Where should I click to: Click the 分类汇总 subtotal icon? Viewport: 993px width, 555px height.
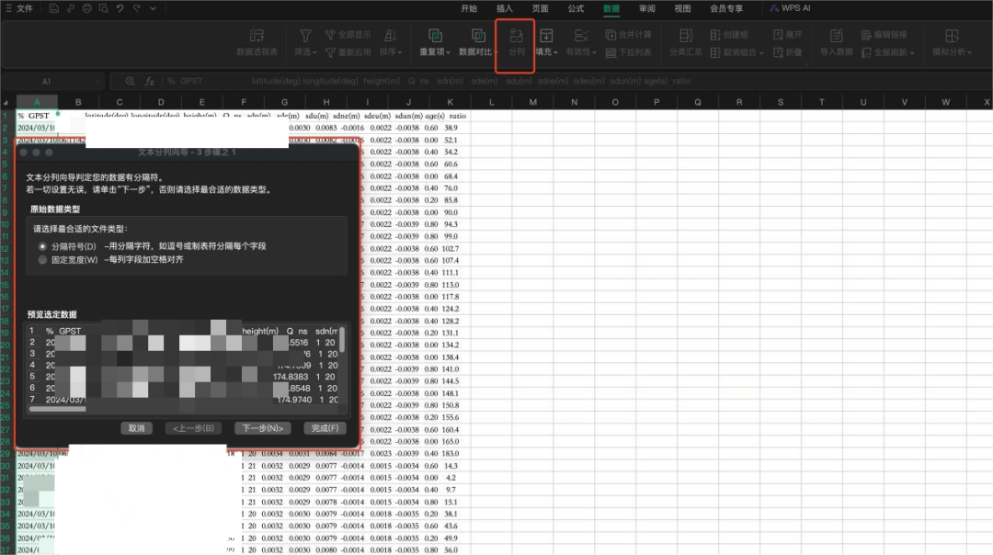[x=685, y=36]
